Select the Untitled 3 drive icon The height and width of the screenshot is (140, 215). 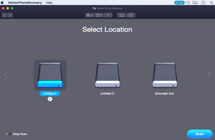107,75
